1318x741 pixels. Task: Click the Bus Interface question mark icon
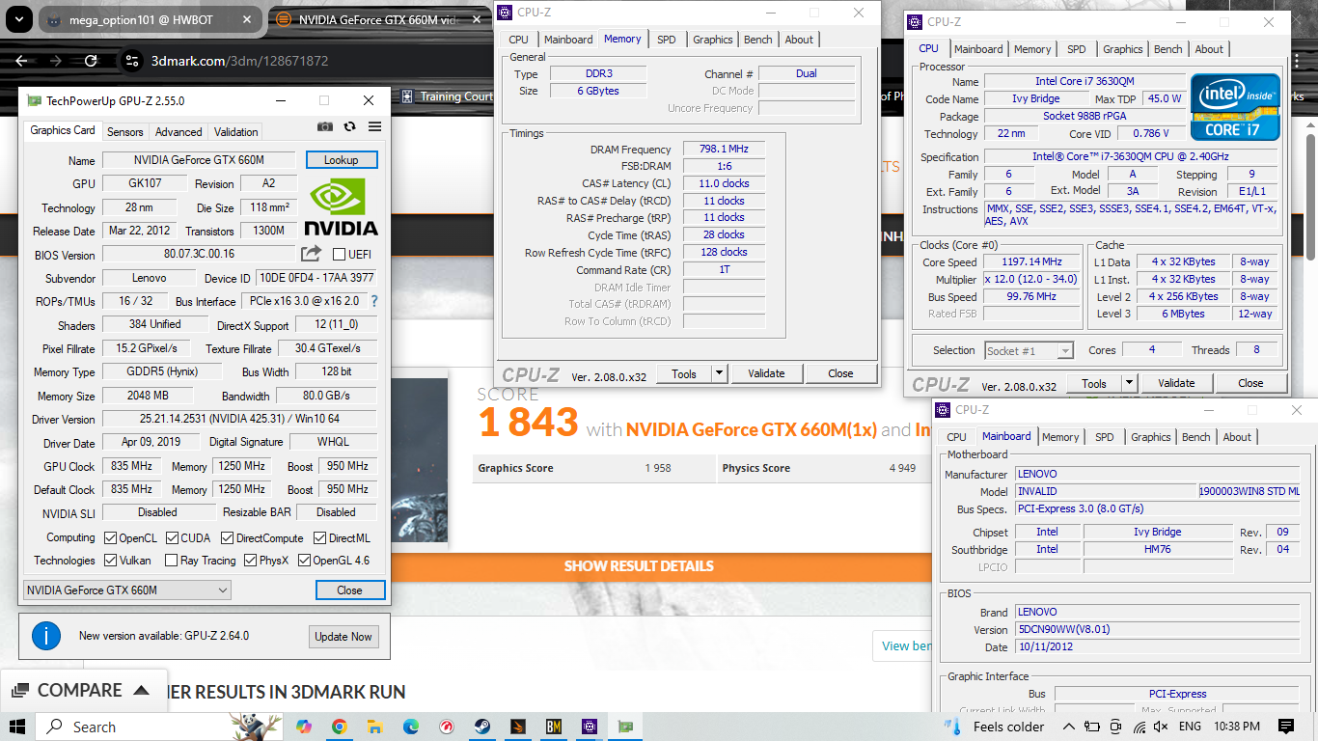[374, 301]
